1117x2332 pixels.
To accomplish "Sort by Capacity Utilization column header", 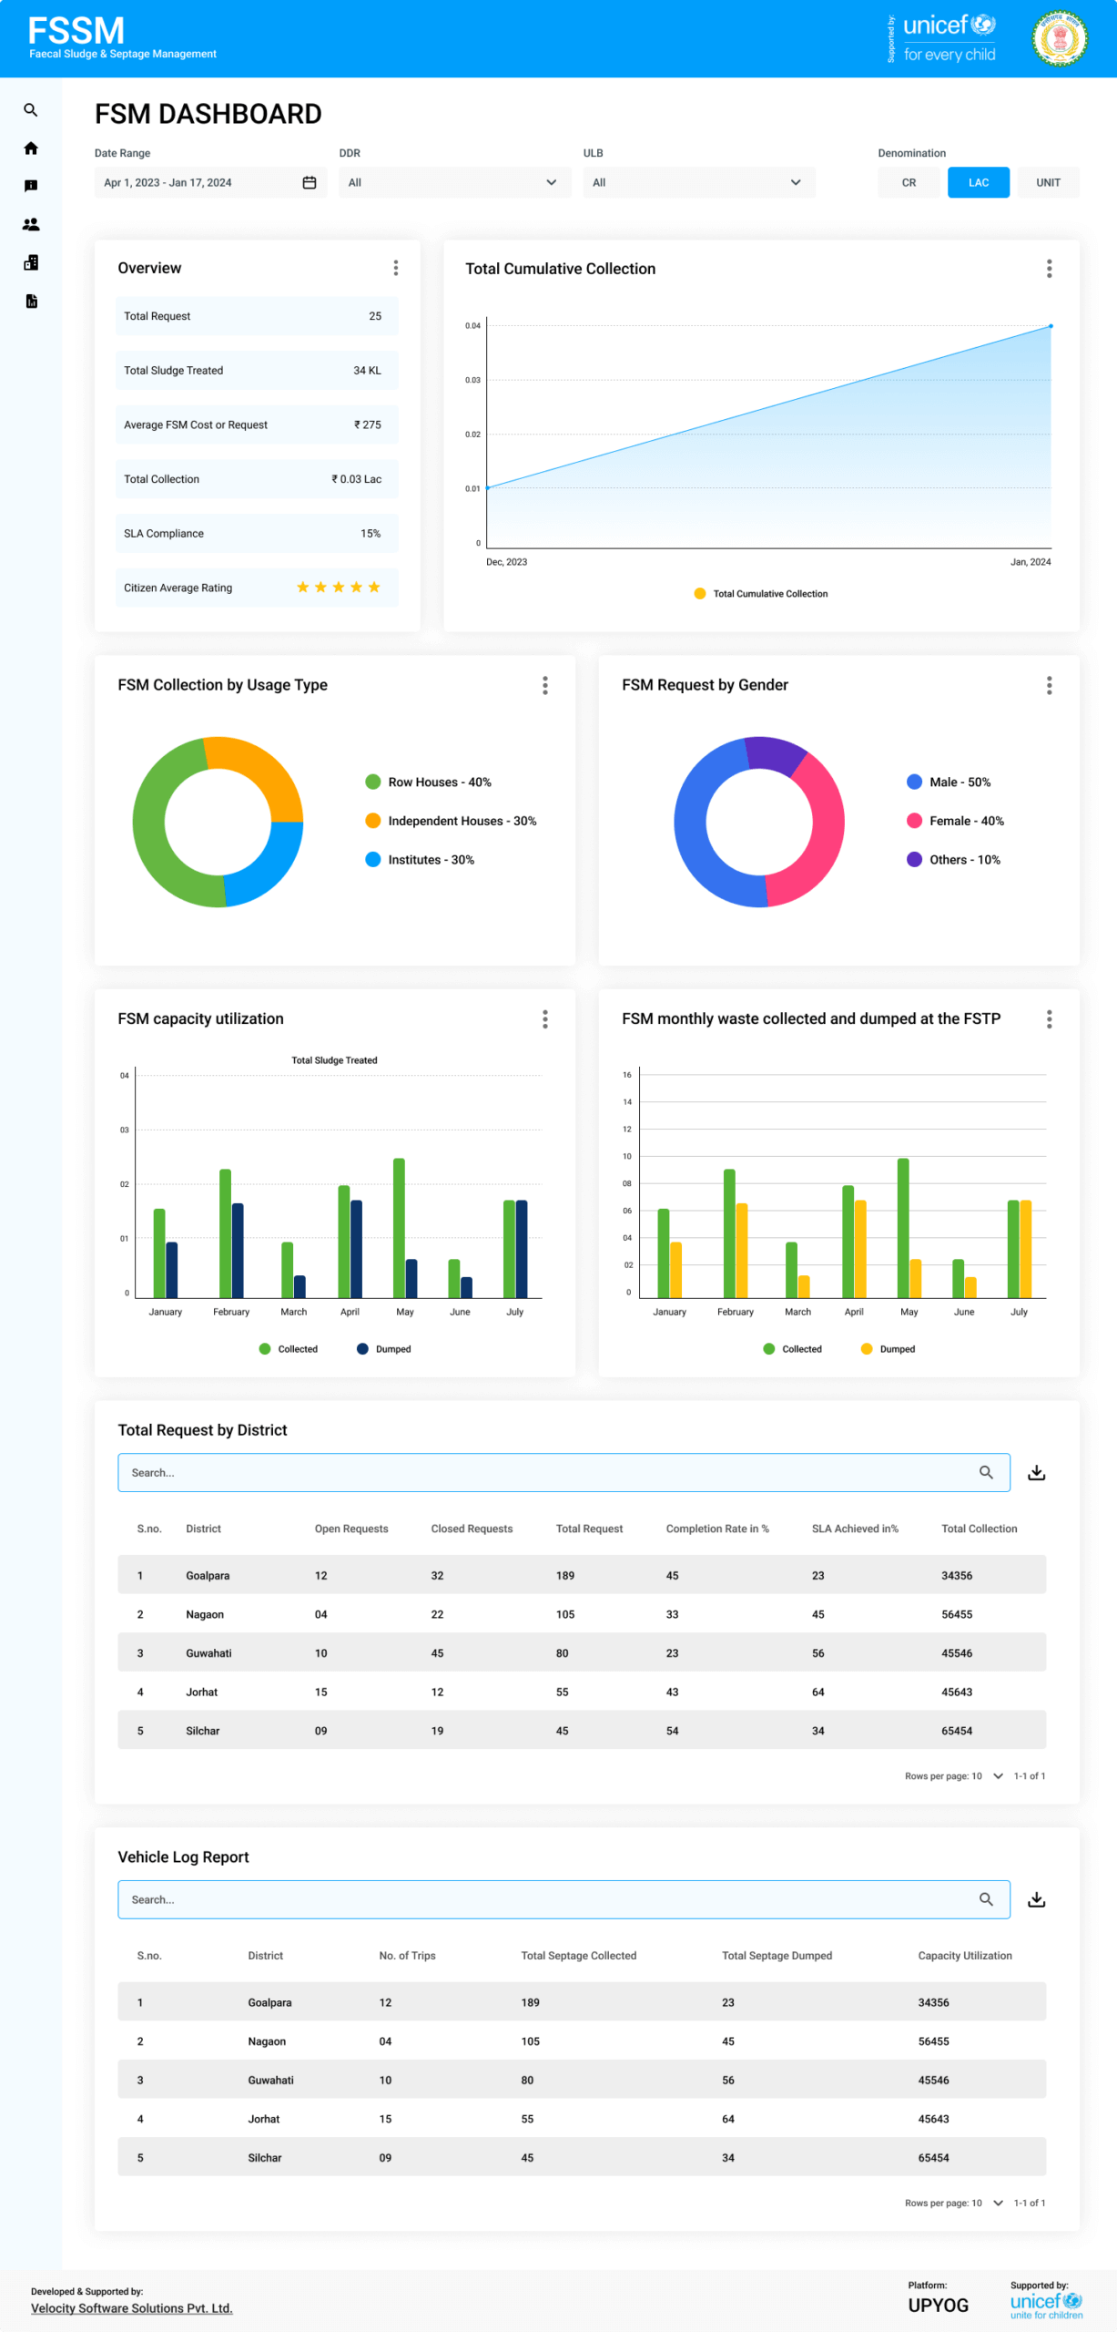I will (x=965, y=1957).
